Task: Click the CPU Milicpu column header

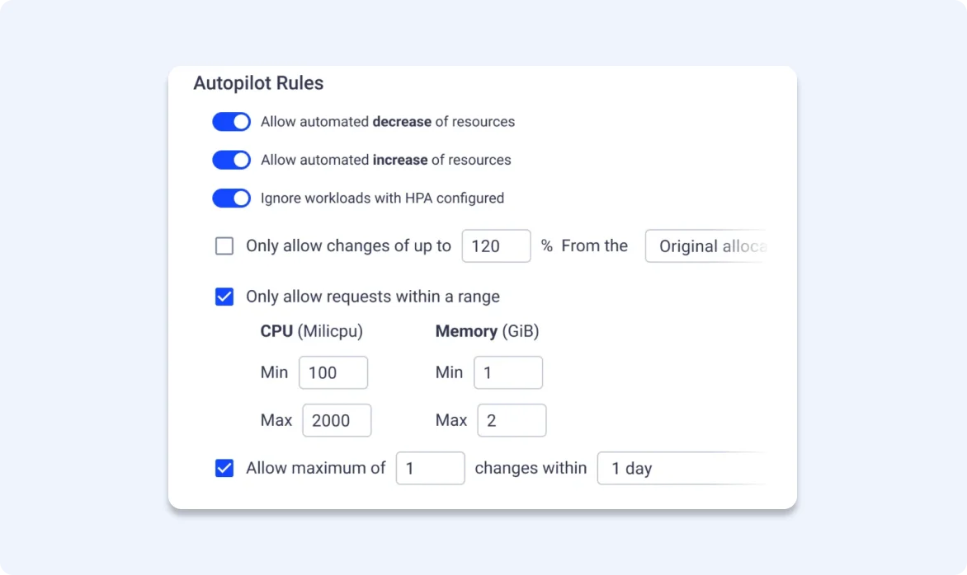Action: click(310, 331)
